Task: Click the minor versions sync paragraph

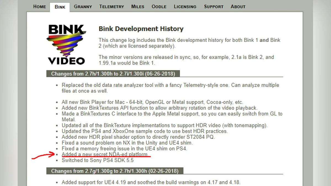Action: point(186,60)
